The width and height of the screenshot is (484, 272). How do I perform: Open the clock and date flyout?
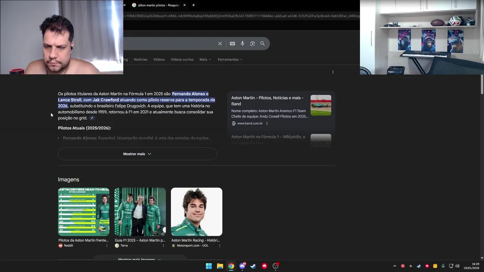472,266
